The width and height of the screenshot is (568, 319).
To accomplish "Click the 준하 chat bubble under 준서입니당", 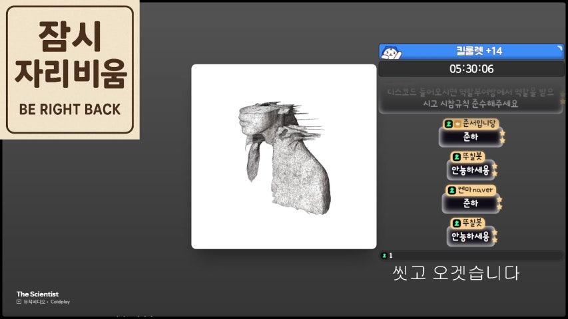I will coord(471,137).
